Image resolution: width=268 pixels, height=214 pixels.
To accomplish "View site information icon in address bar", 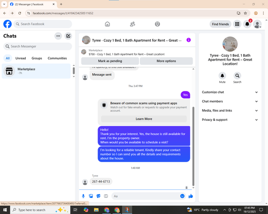I will click(28, 13).
